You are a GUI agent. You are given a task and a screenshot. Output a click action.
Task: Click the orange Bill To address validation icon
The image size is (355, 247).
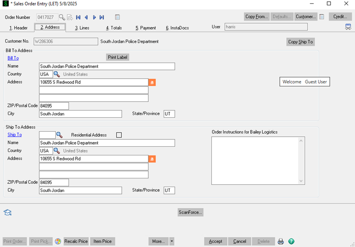click(x=152, y=82)
